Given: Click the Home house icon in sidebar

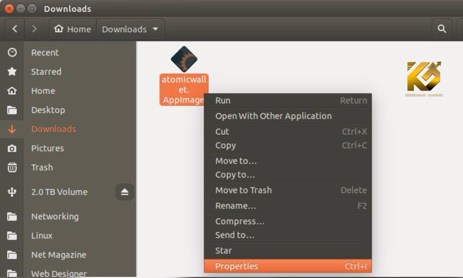Looking at the screenshot, I should click(x=12, y=91).
